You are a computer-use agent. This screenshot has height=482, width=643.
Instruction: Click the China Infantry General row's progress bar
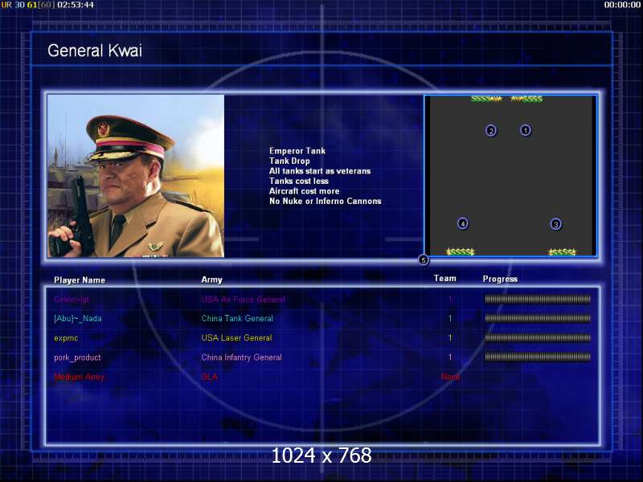pos(538,357)
